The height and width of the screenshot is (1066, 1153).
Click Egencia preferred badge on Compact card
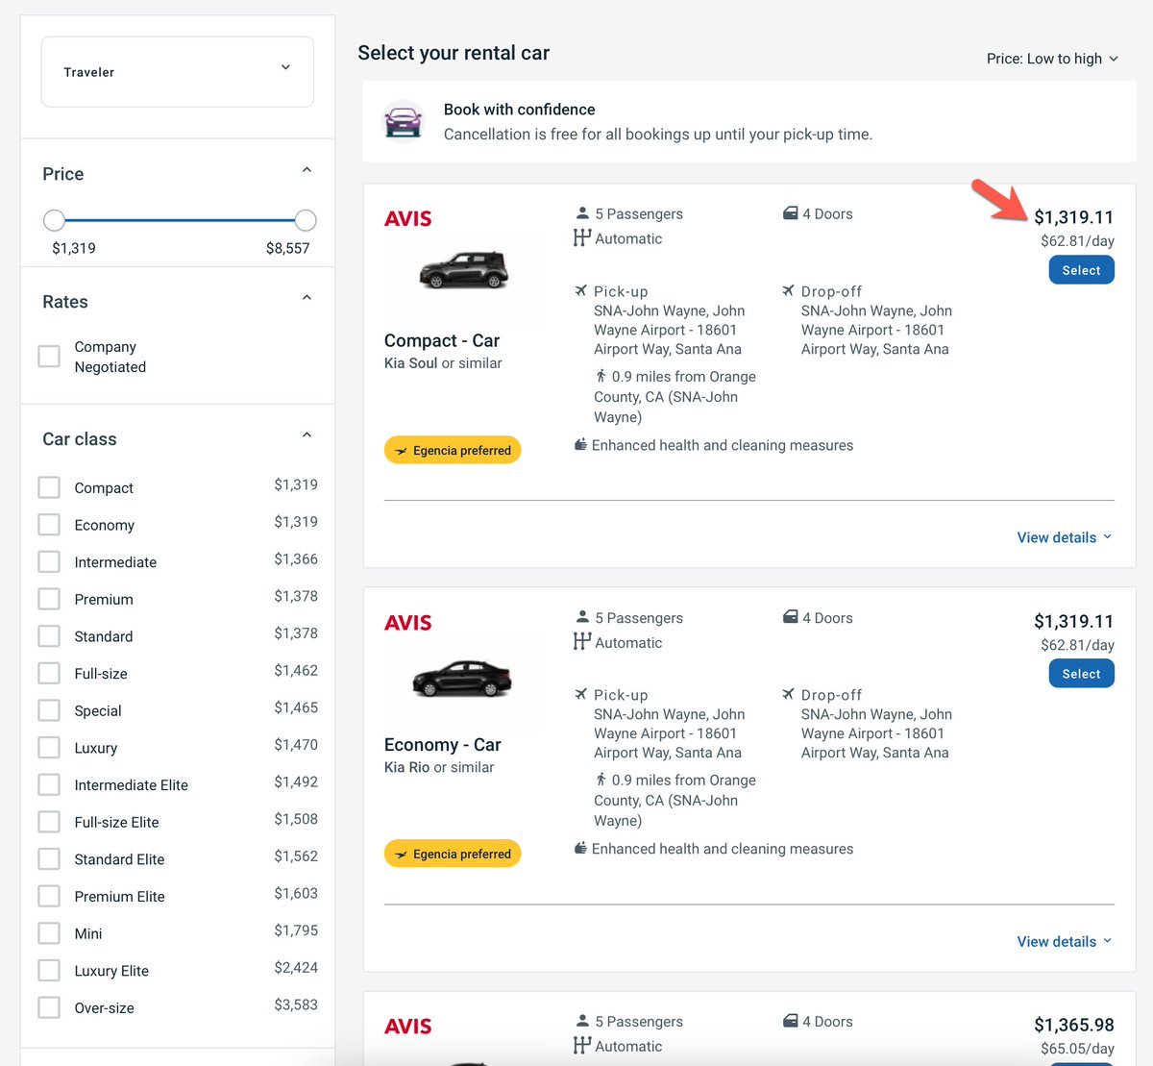[453, 450]
